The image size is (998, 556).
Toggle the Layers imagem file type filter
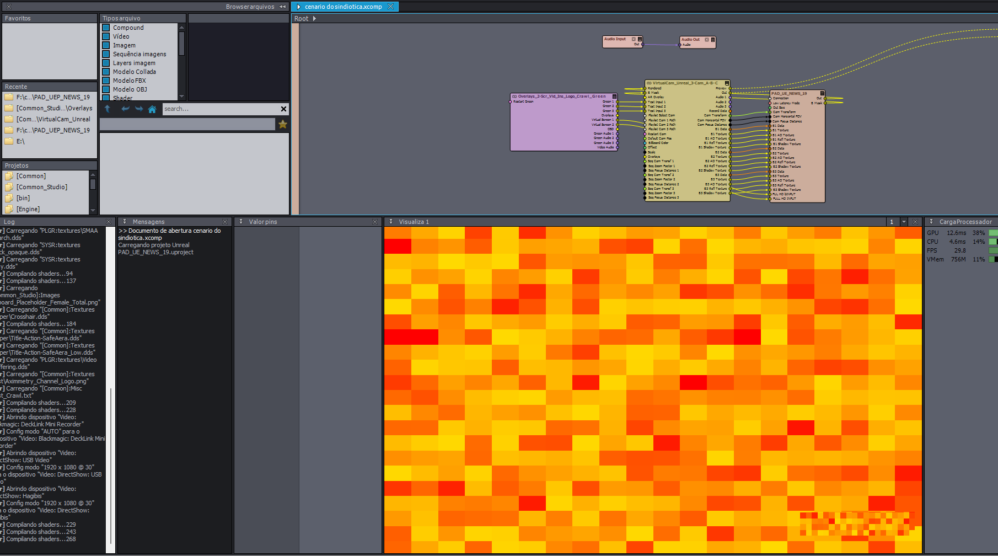pos(106,63)
